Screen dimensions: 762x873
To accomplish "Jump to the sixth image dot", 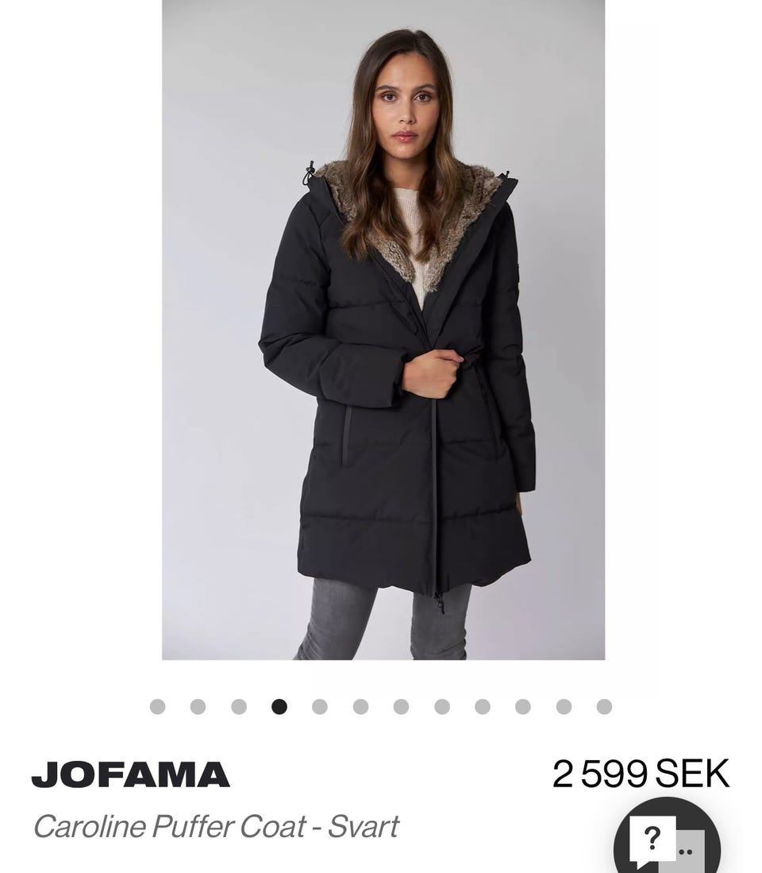I will point(360,706).
